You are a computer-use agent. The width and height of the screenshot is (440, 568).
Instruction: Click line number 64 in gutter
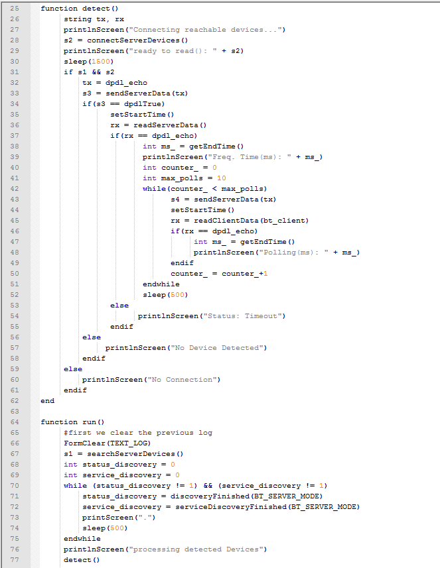pyautogui.click(x=15, y=422)
